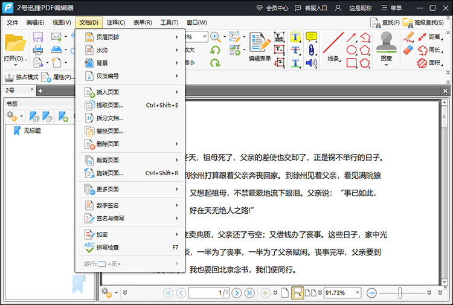453x305 pixels.
Task: Select the strikethrough text T tool
Action: (x=295, y=50)
